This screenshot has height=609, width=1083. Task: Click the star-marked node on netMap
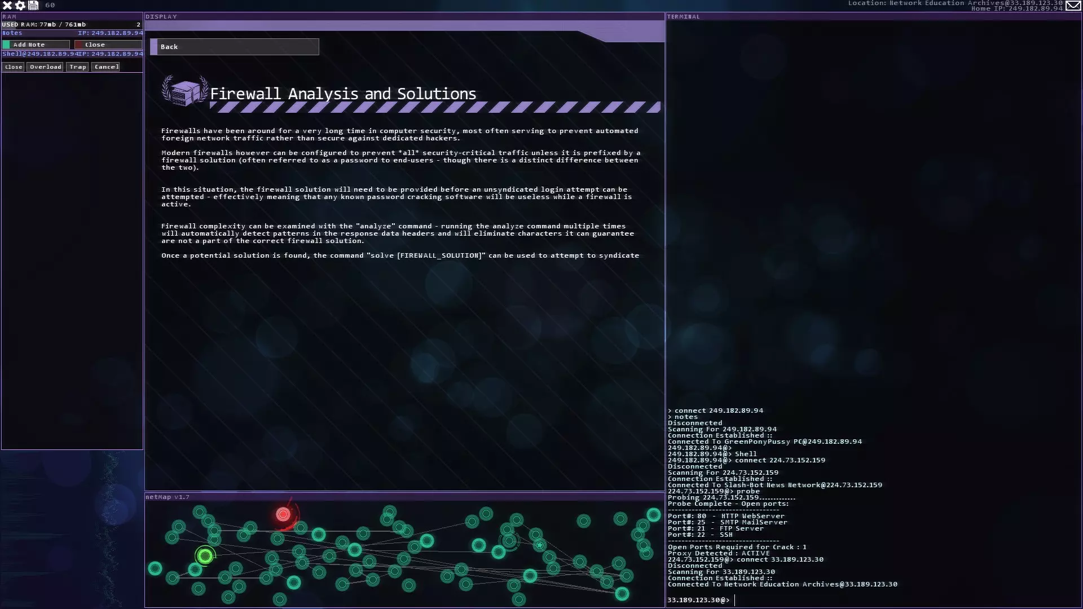tap(539, 545)
